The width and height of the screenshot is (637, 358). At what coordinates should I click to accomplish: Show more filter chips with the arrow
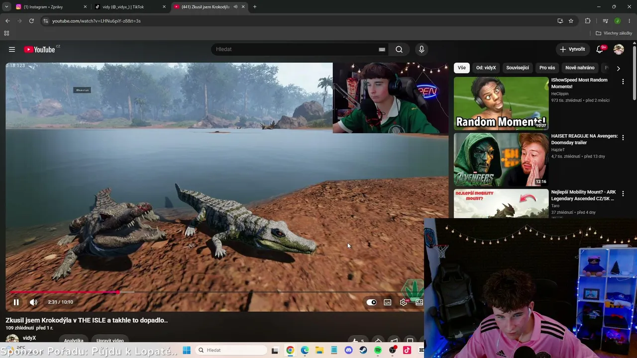pos(618,68)
